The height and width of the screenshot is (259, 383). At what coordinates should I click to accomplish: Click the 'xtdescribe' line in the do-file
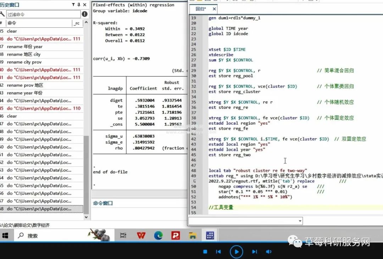[221, 55]
